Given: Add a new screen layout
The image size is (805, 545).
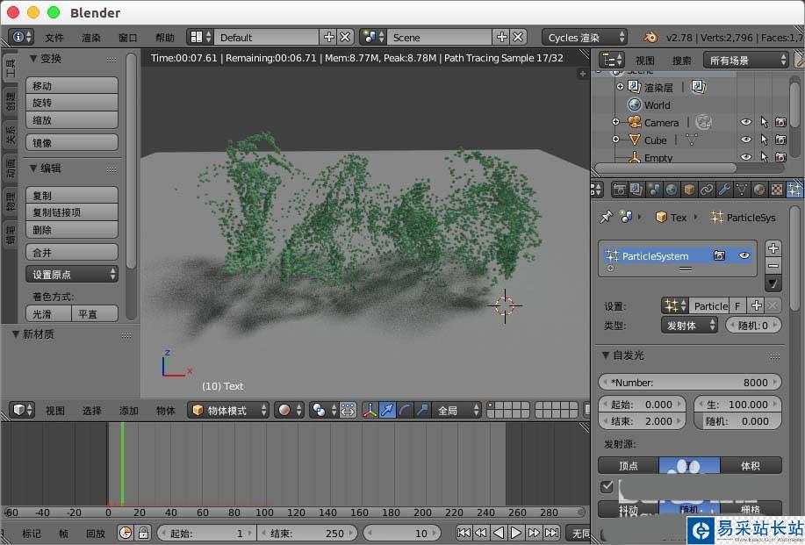Looking at the screenshot, I should 328,37.
